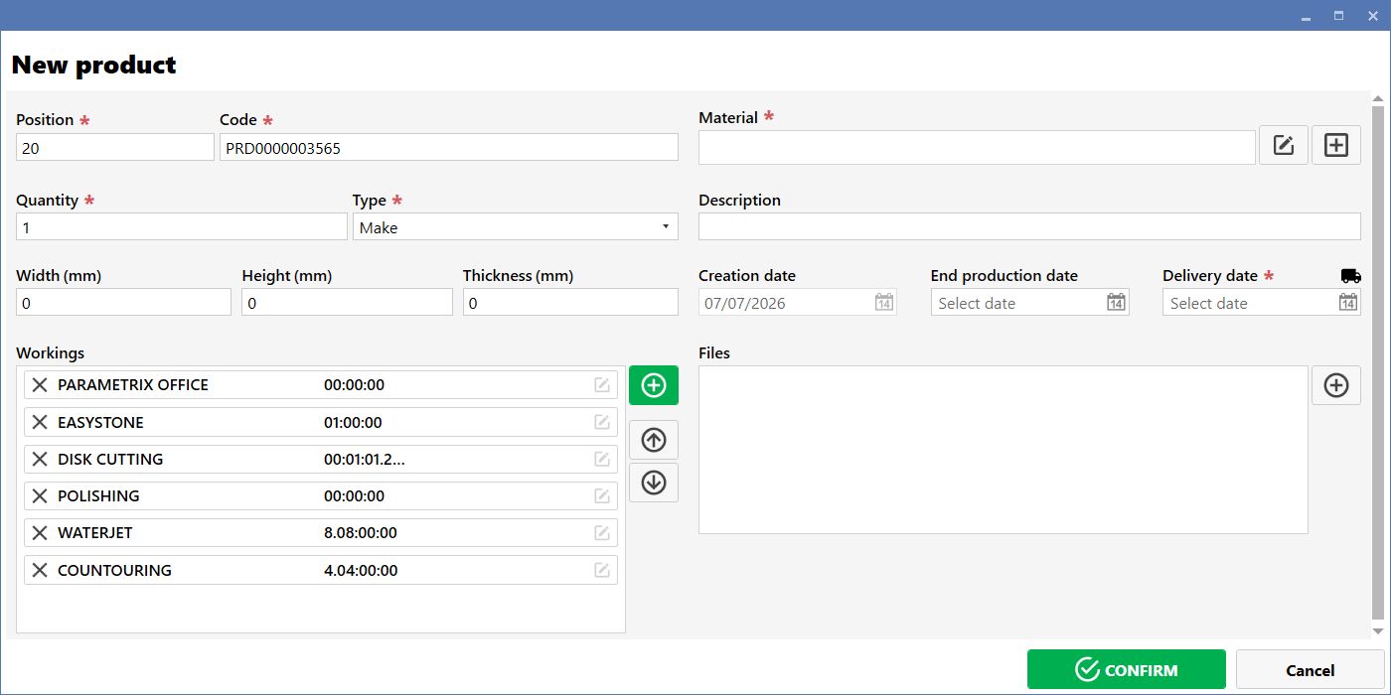Screen dimensions: 1391x695
Task: Click the Files list area
Action: tap(1003, 450)
